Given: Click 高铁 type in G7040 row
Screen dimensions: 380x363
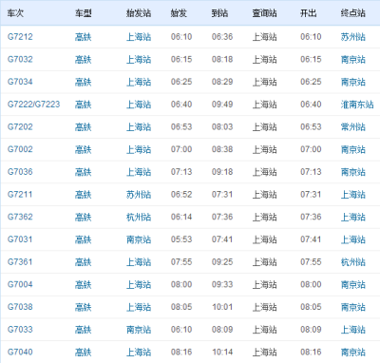Looking at the screenshot, I should click(x=84, y=352).
